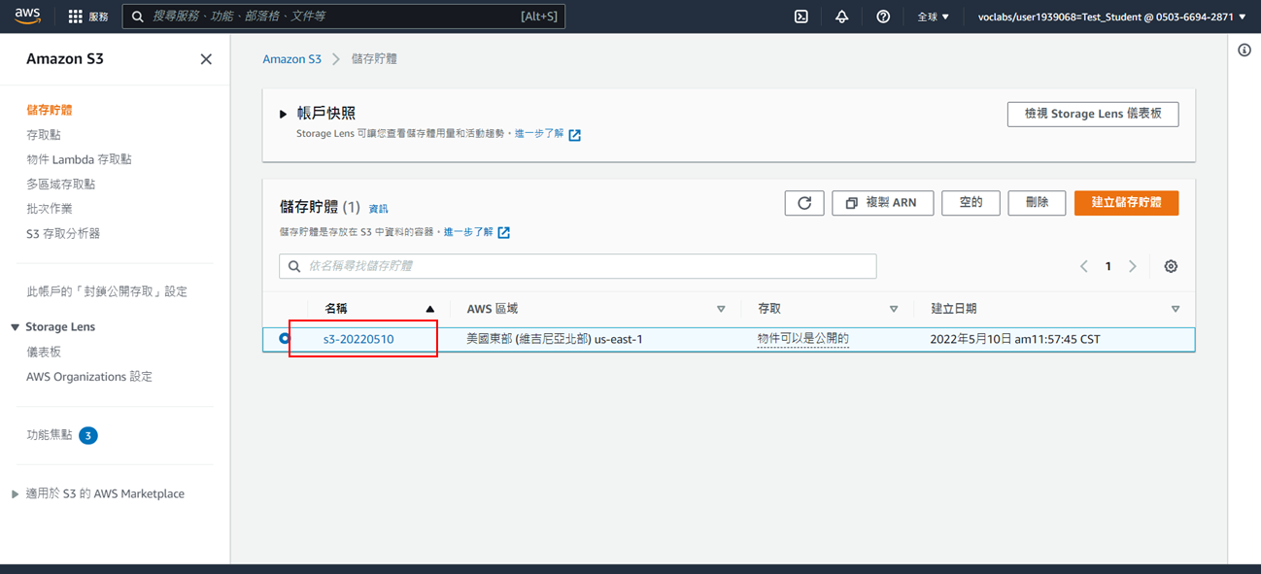This screenshot has width=1261, height=574.
Task: Sort by access column arrow
Action: (894, 309)
